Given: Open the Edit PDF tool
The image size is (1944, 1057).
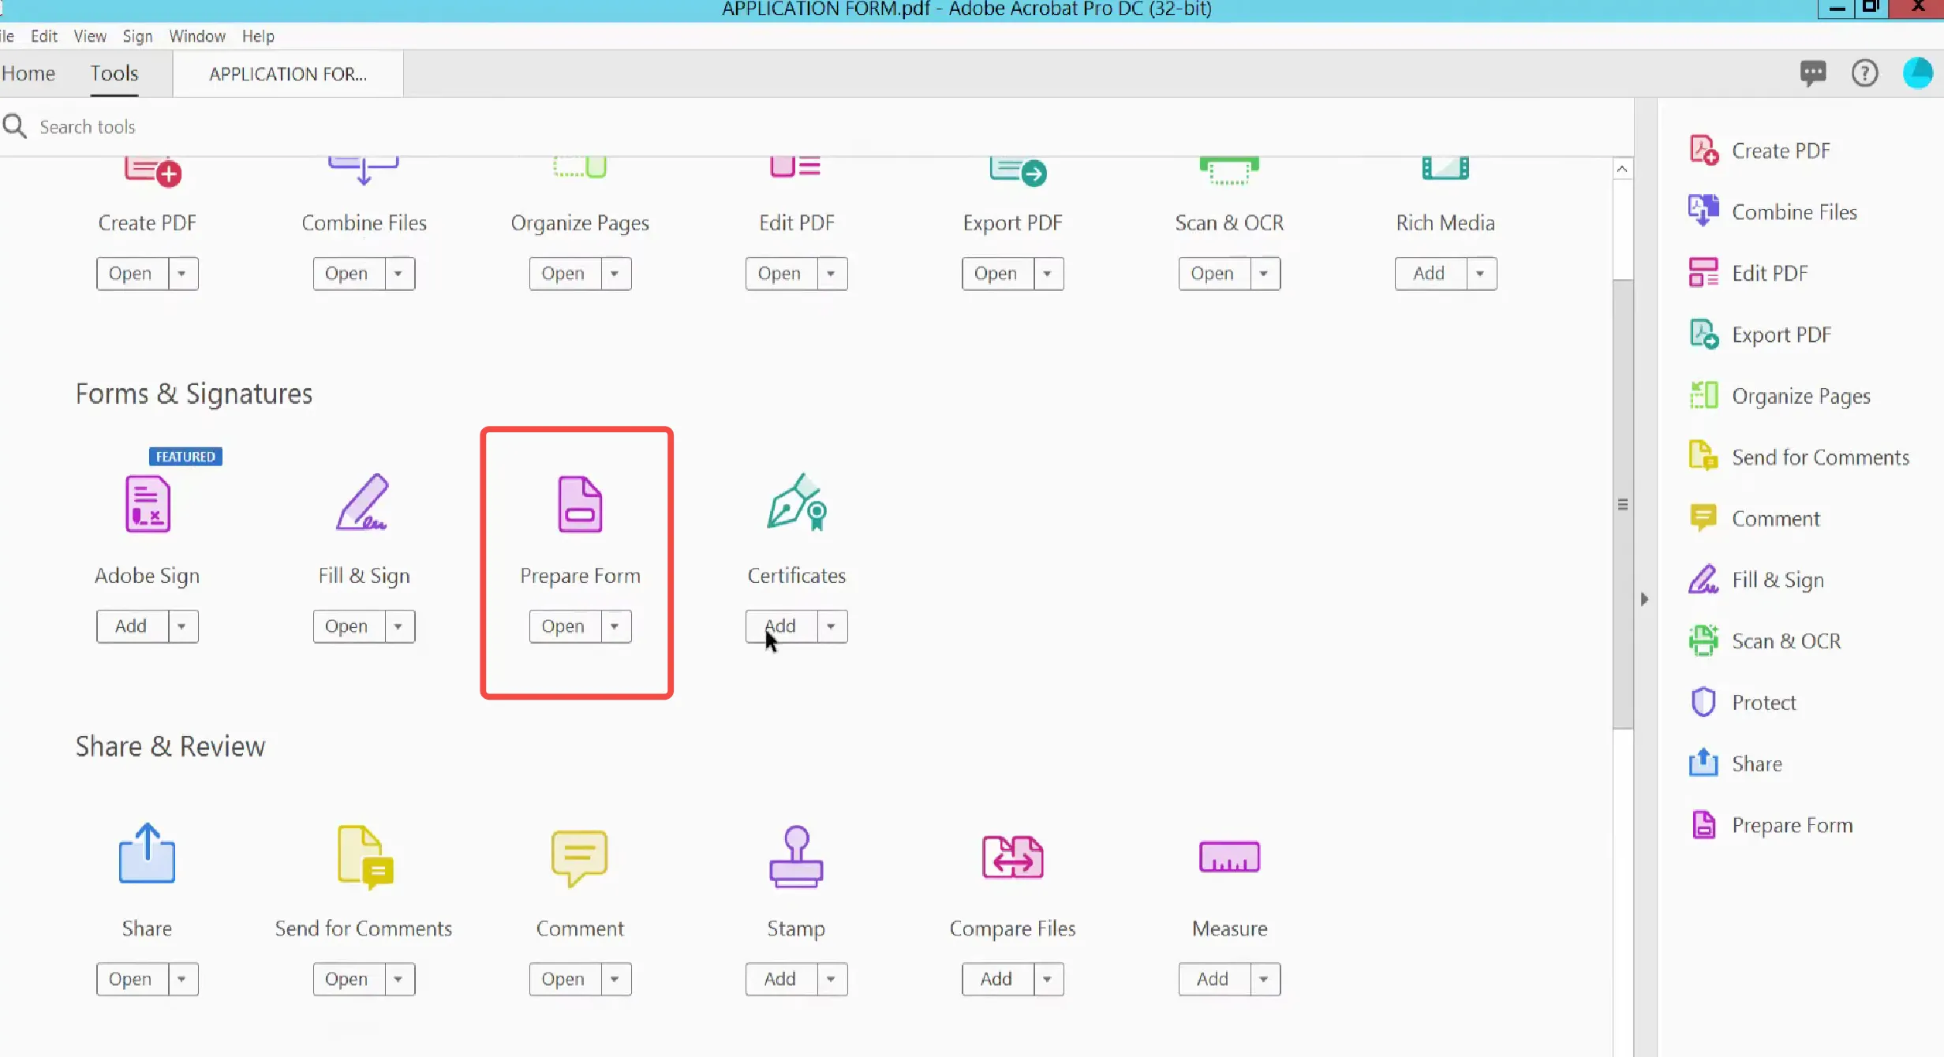Looking at the screenshot, I should pos(779,272).
